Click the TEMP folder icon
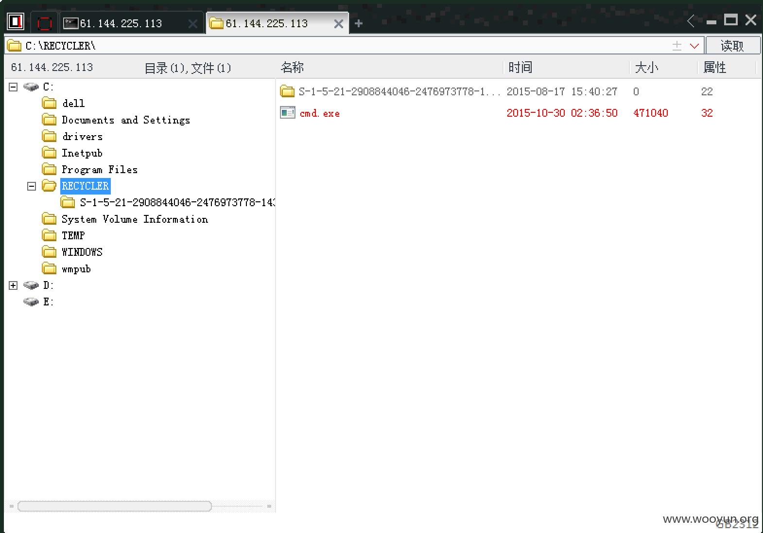 (x=49, y=235)
